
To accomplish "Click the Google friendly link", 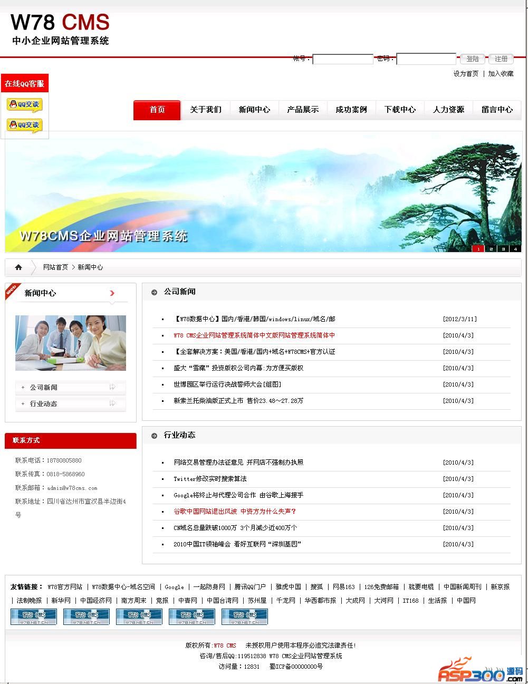I will point(174,587).
